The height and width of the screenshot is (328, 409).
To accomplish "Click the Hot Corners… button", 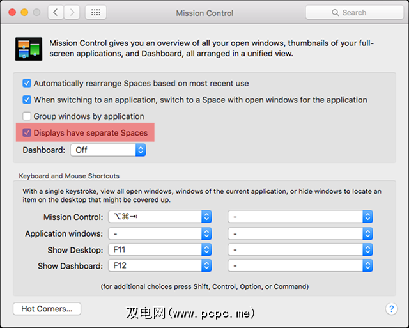I will pos(47,309).
